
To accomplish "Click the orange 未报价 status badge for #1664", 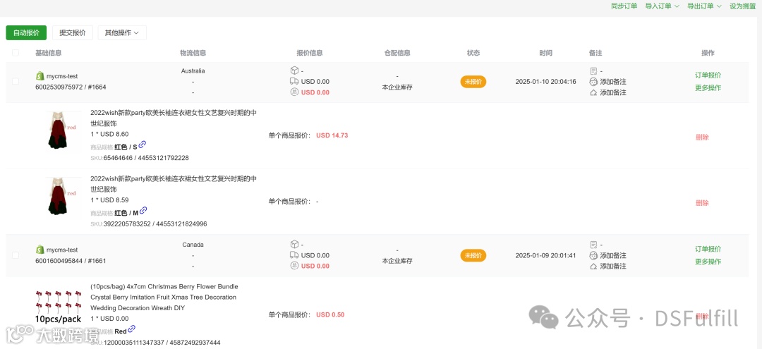I will click(473, 82).
